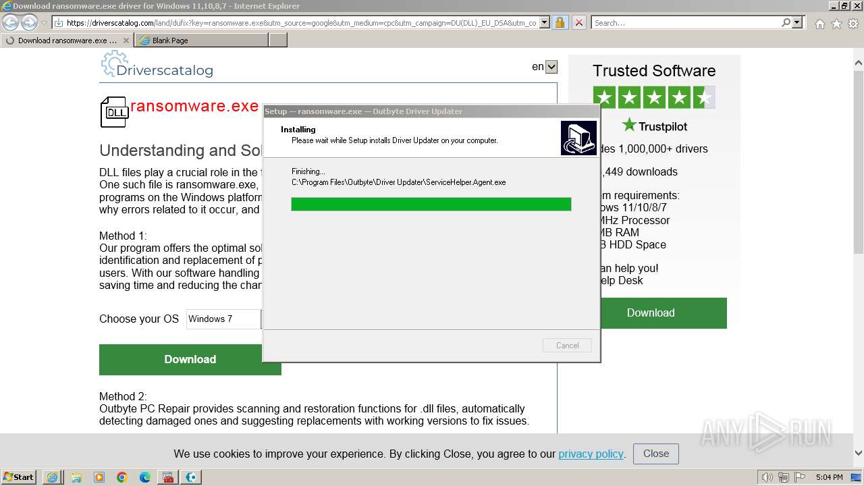This screenshot has width=864, height=486.
Task: Click the Outbyte installer computer icon
Action: click(578, 138)
